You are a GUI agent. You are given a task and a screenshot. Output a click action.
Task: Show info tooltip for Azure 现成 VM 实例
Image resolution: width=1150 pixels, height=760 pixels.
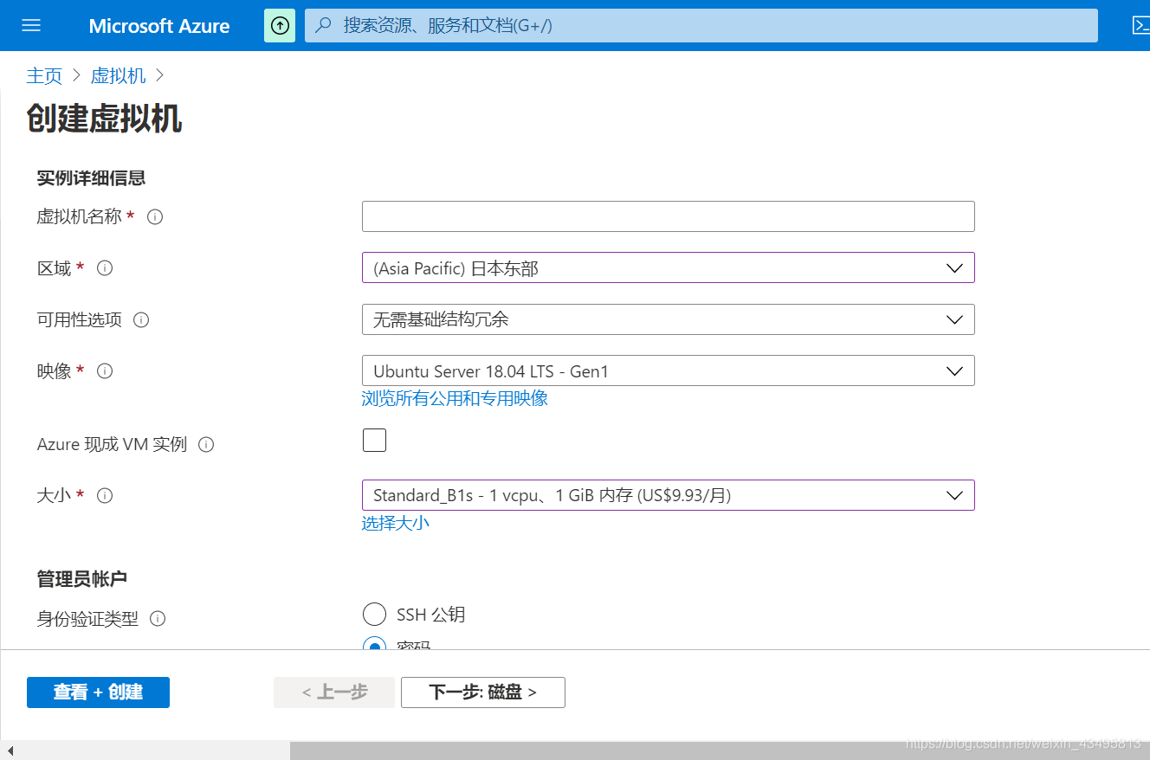pyautogui.click(x=206, y=445)
